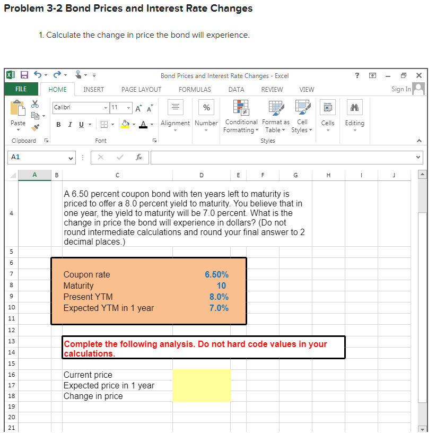445x433 pixels.
Task: Click the vertical scrollbar up arrow
Action: (422, 174)
